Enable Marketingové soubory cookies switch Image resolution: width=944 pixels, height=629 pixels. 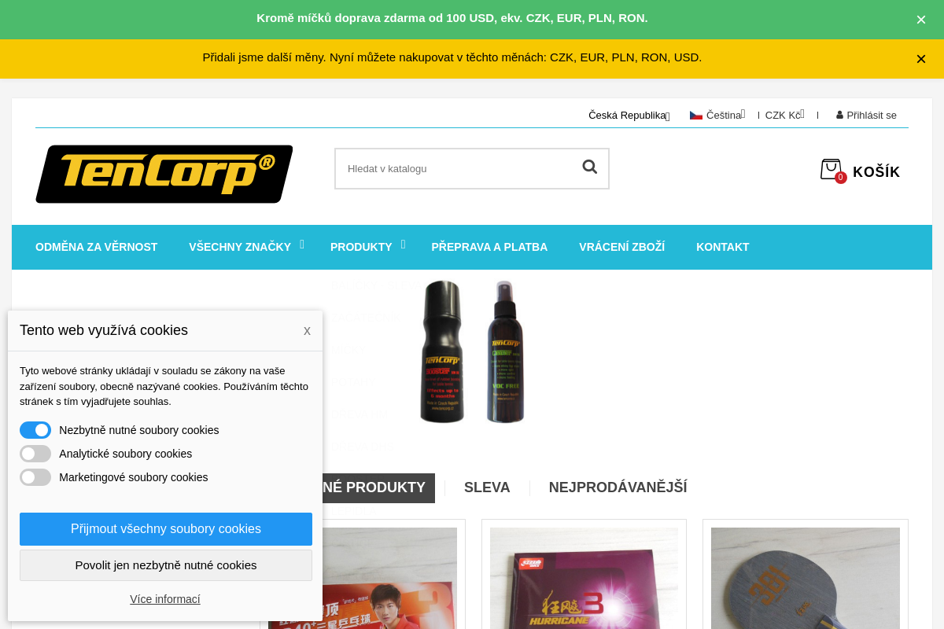click(35, 477)
